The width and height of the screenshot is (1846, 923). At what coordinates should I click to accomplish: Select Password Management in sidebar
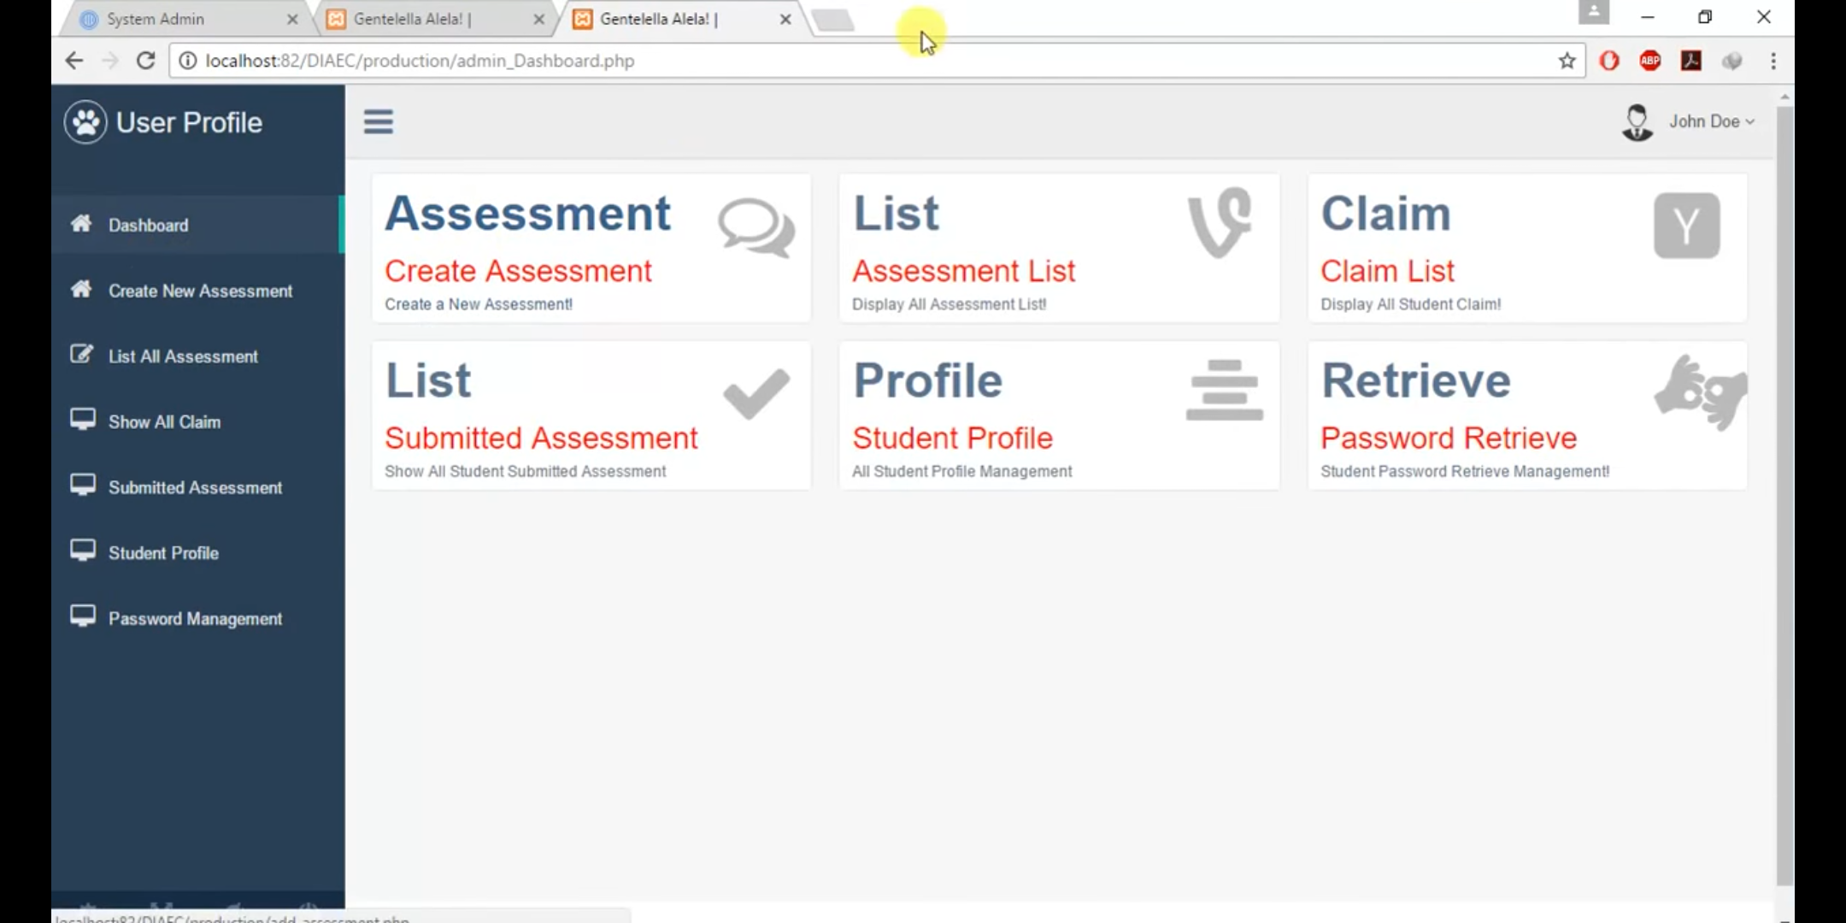pos(195,619)
